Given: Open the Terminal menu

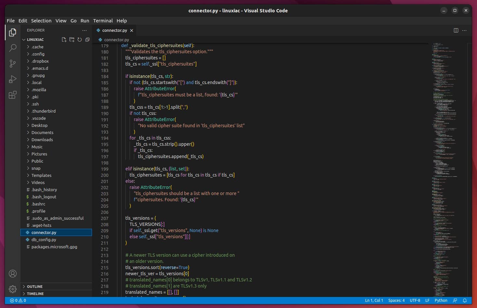Looking at the screenshot, I should pos(103,20).
